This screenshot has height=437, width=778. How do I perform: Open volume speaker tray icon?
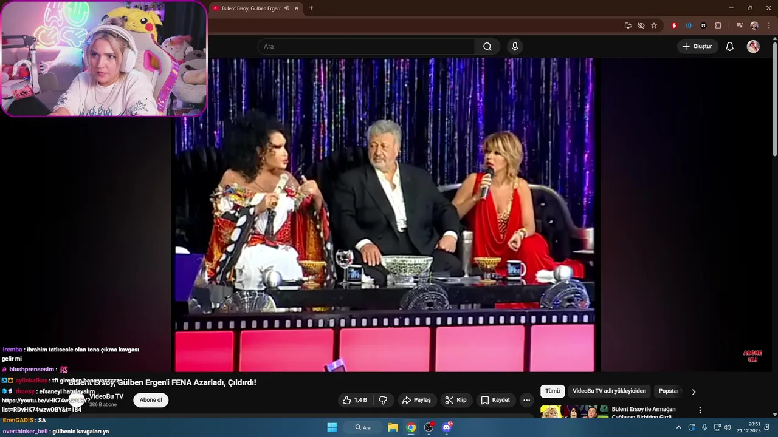point(728,427)
